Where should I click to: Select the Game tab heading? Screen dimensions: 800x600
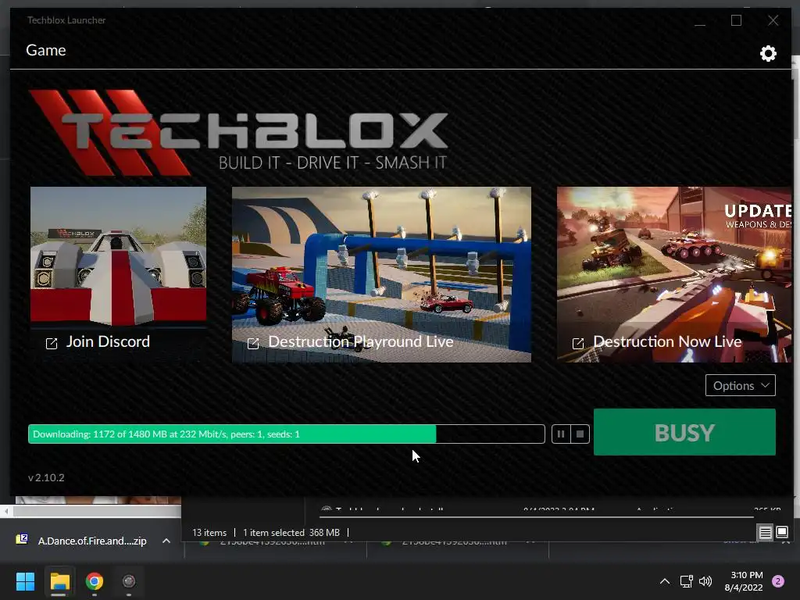(46, 50)
